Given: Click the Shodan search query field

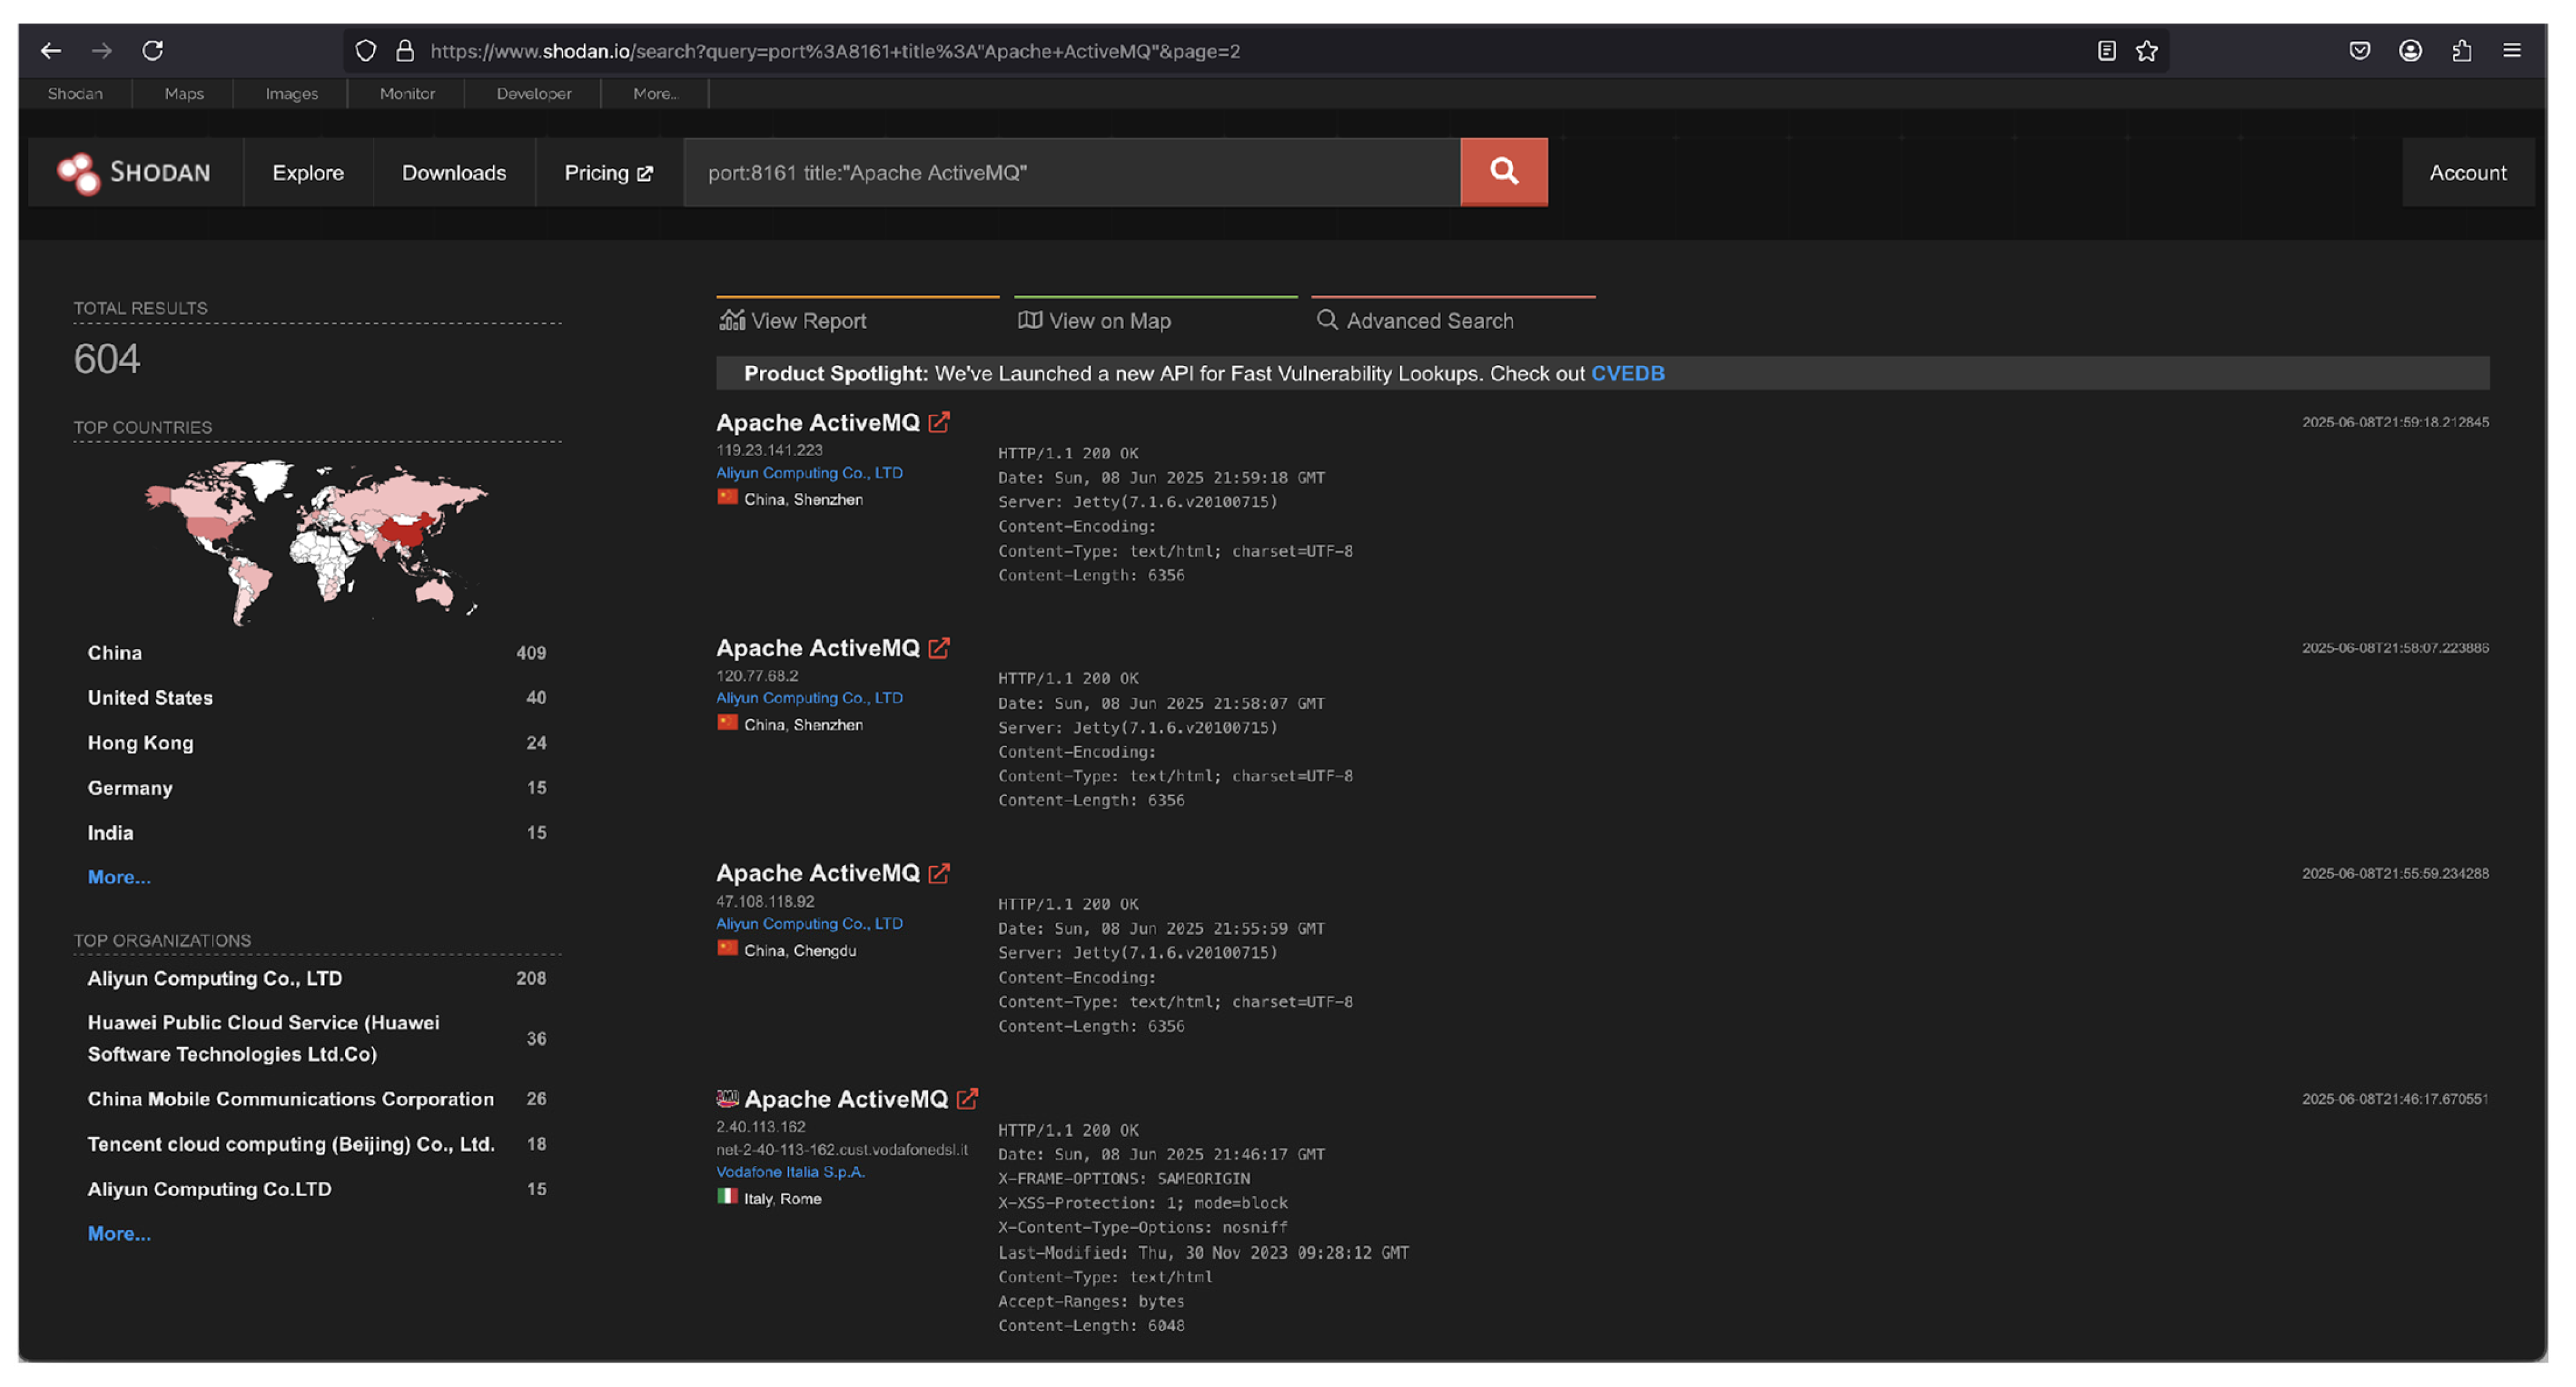Looking at the screenshot, I should click(x=1070, y=173).
